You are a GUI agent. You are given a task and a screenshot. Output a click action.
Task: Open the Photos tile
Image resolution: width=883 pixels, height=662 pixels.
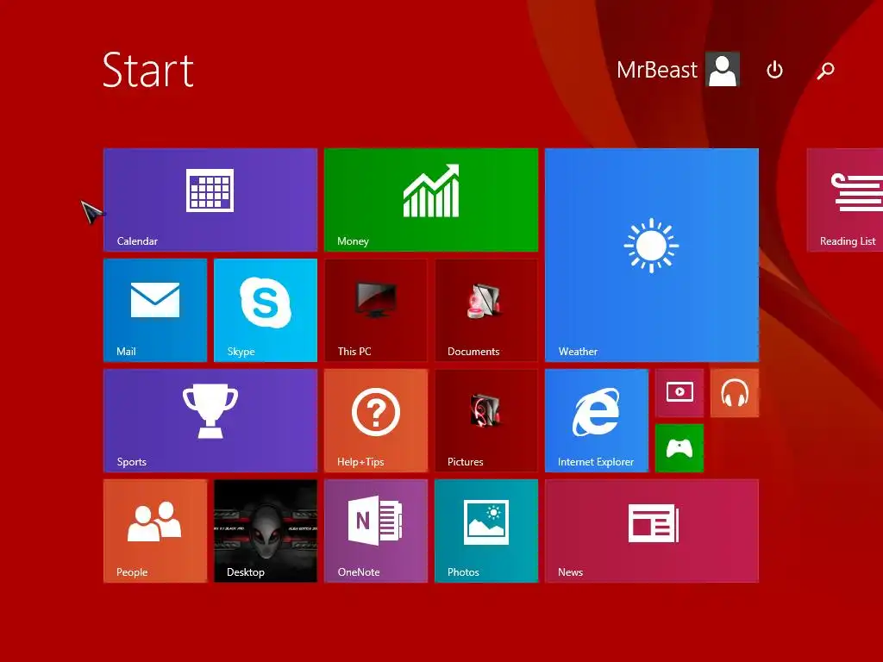tap(486, 531)
